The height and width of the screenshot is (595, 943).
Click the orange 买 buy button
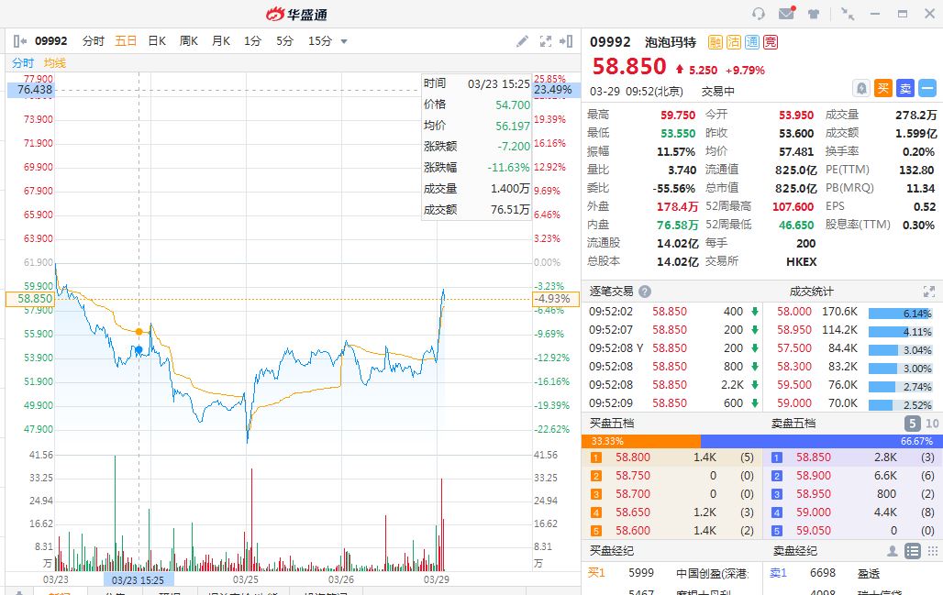coord(883,88)
